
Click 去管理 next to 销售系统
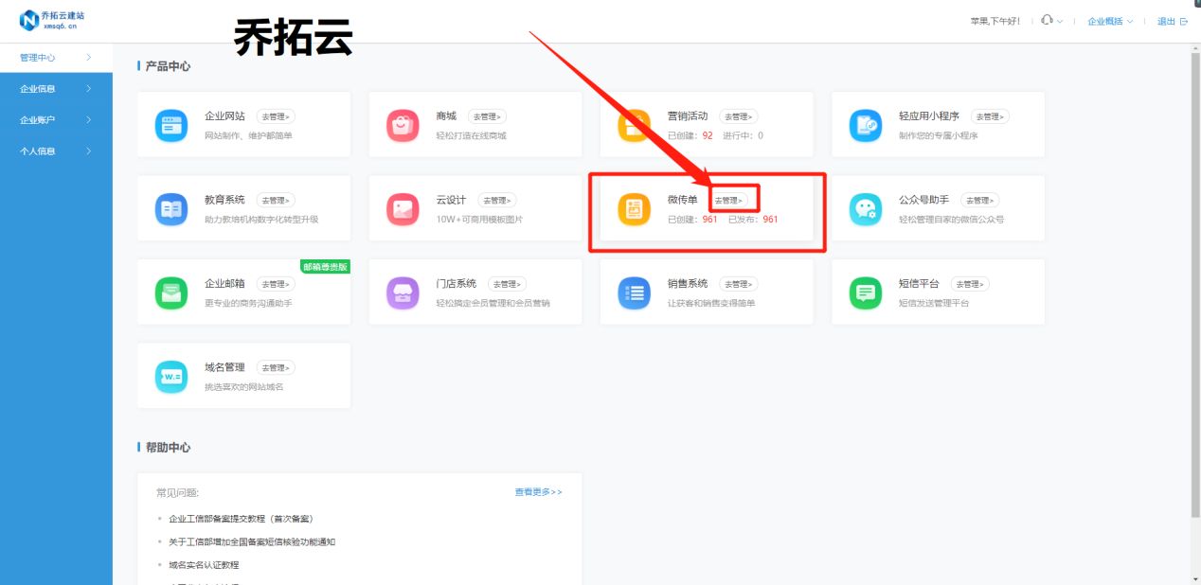739,284
